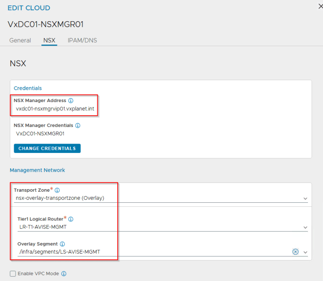Screen dimensions: 323x281
Task: Switch to the General tab
Action: coord(20,40)
